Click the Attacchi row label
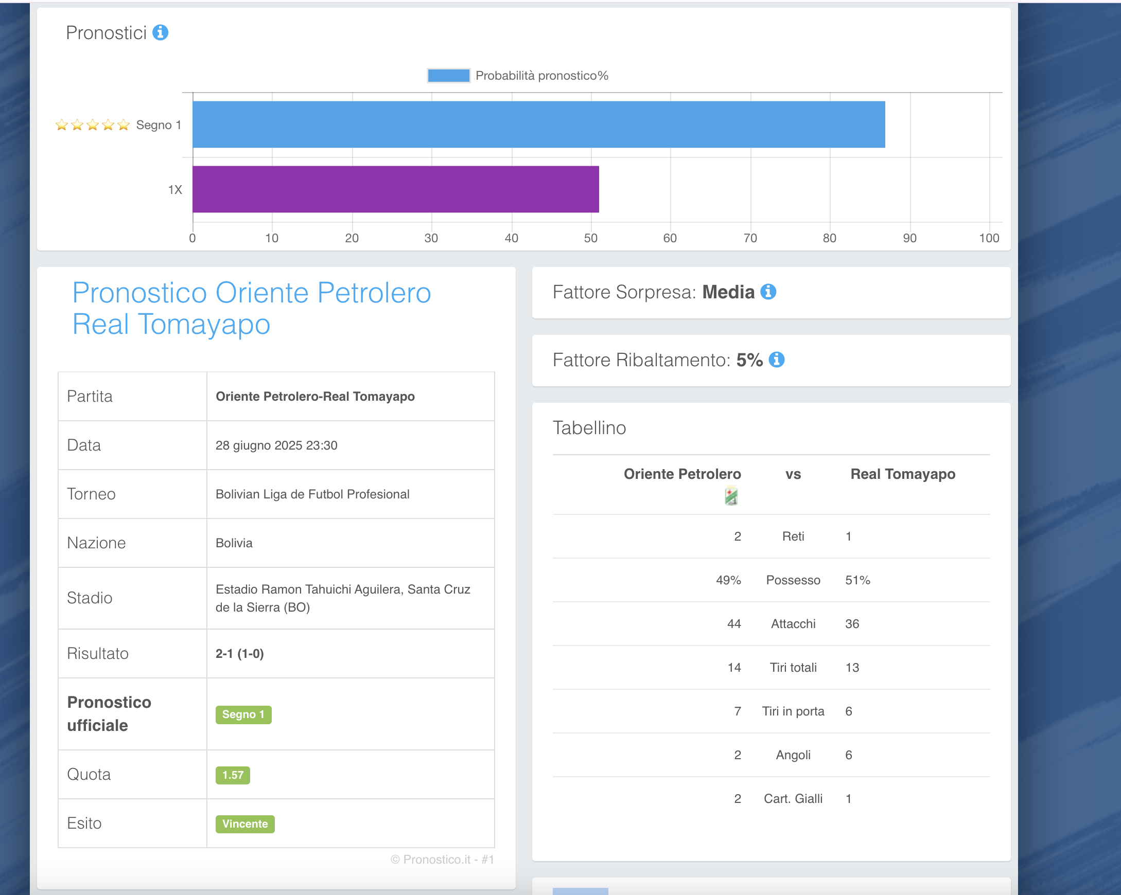Viewport: 1121px width, 895px height. [793, 624]
